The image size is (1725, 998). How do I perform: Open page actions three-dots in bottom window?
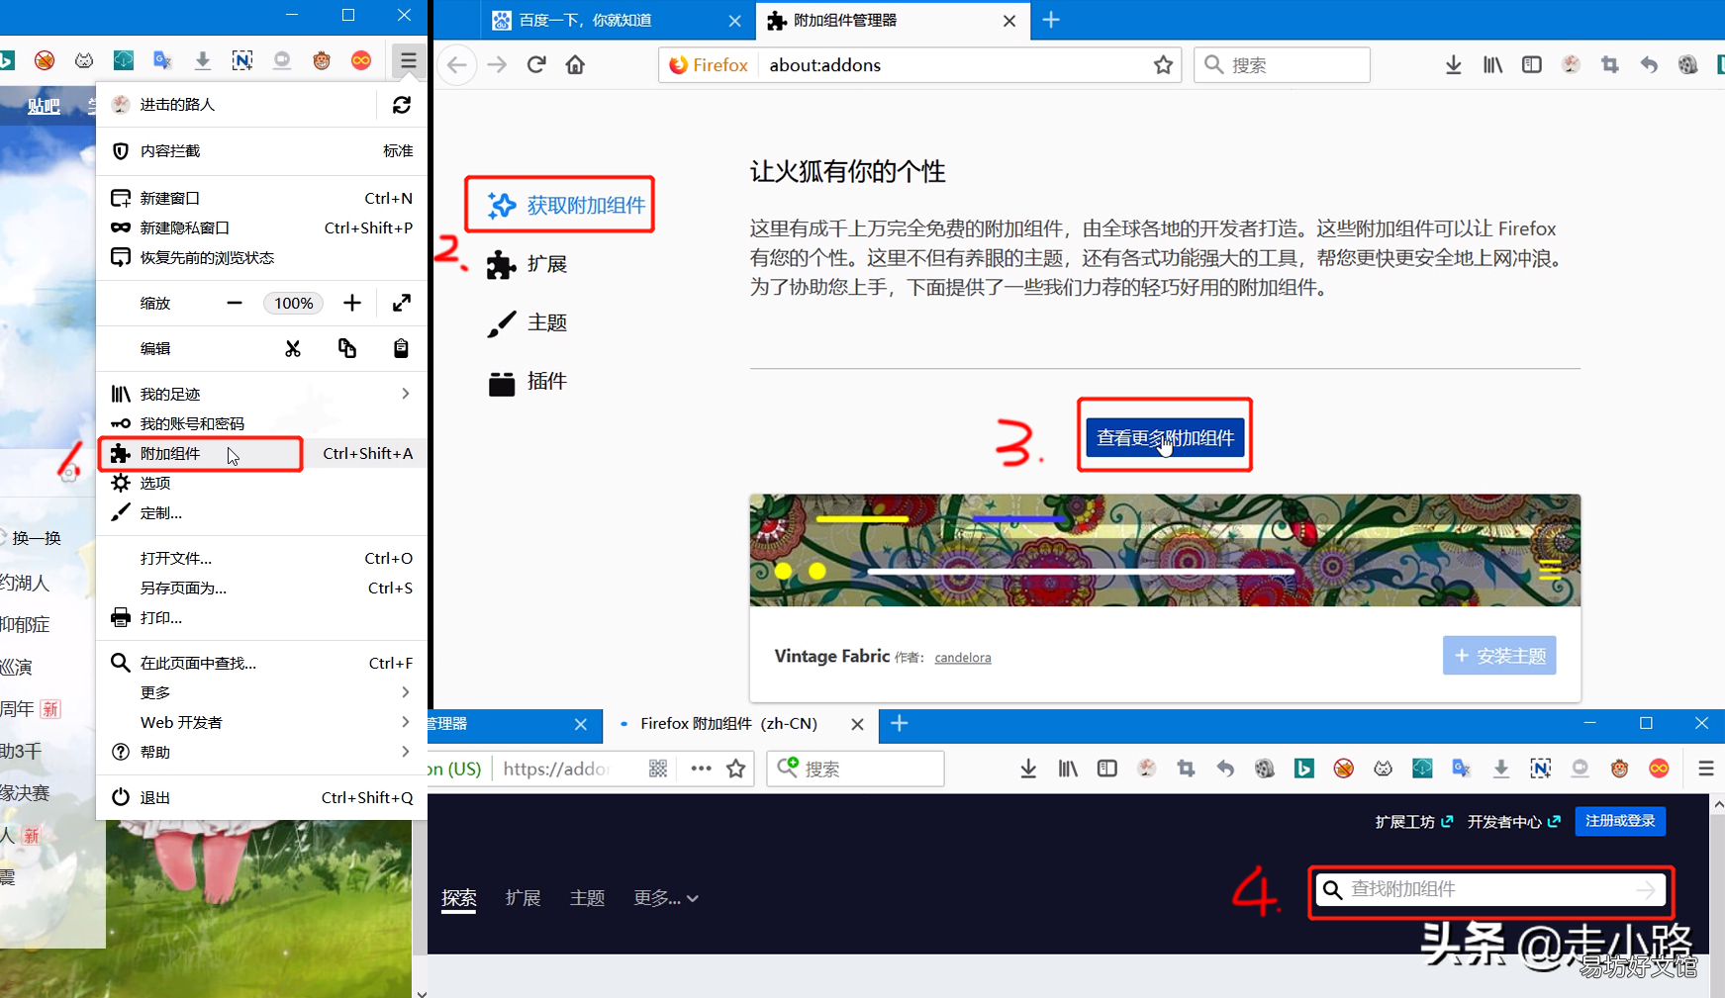click(x=701, y=769)
